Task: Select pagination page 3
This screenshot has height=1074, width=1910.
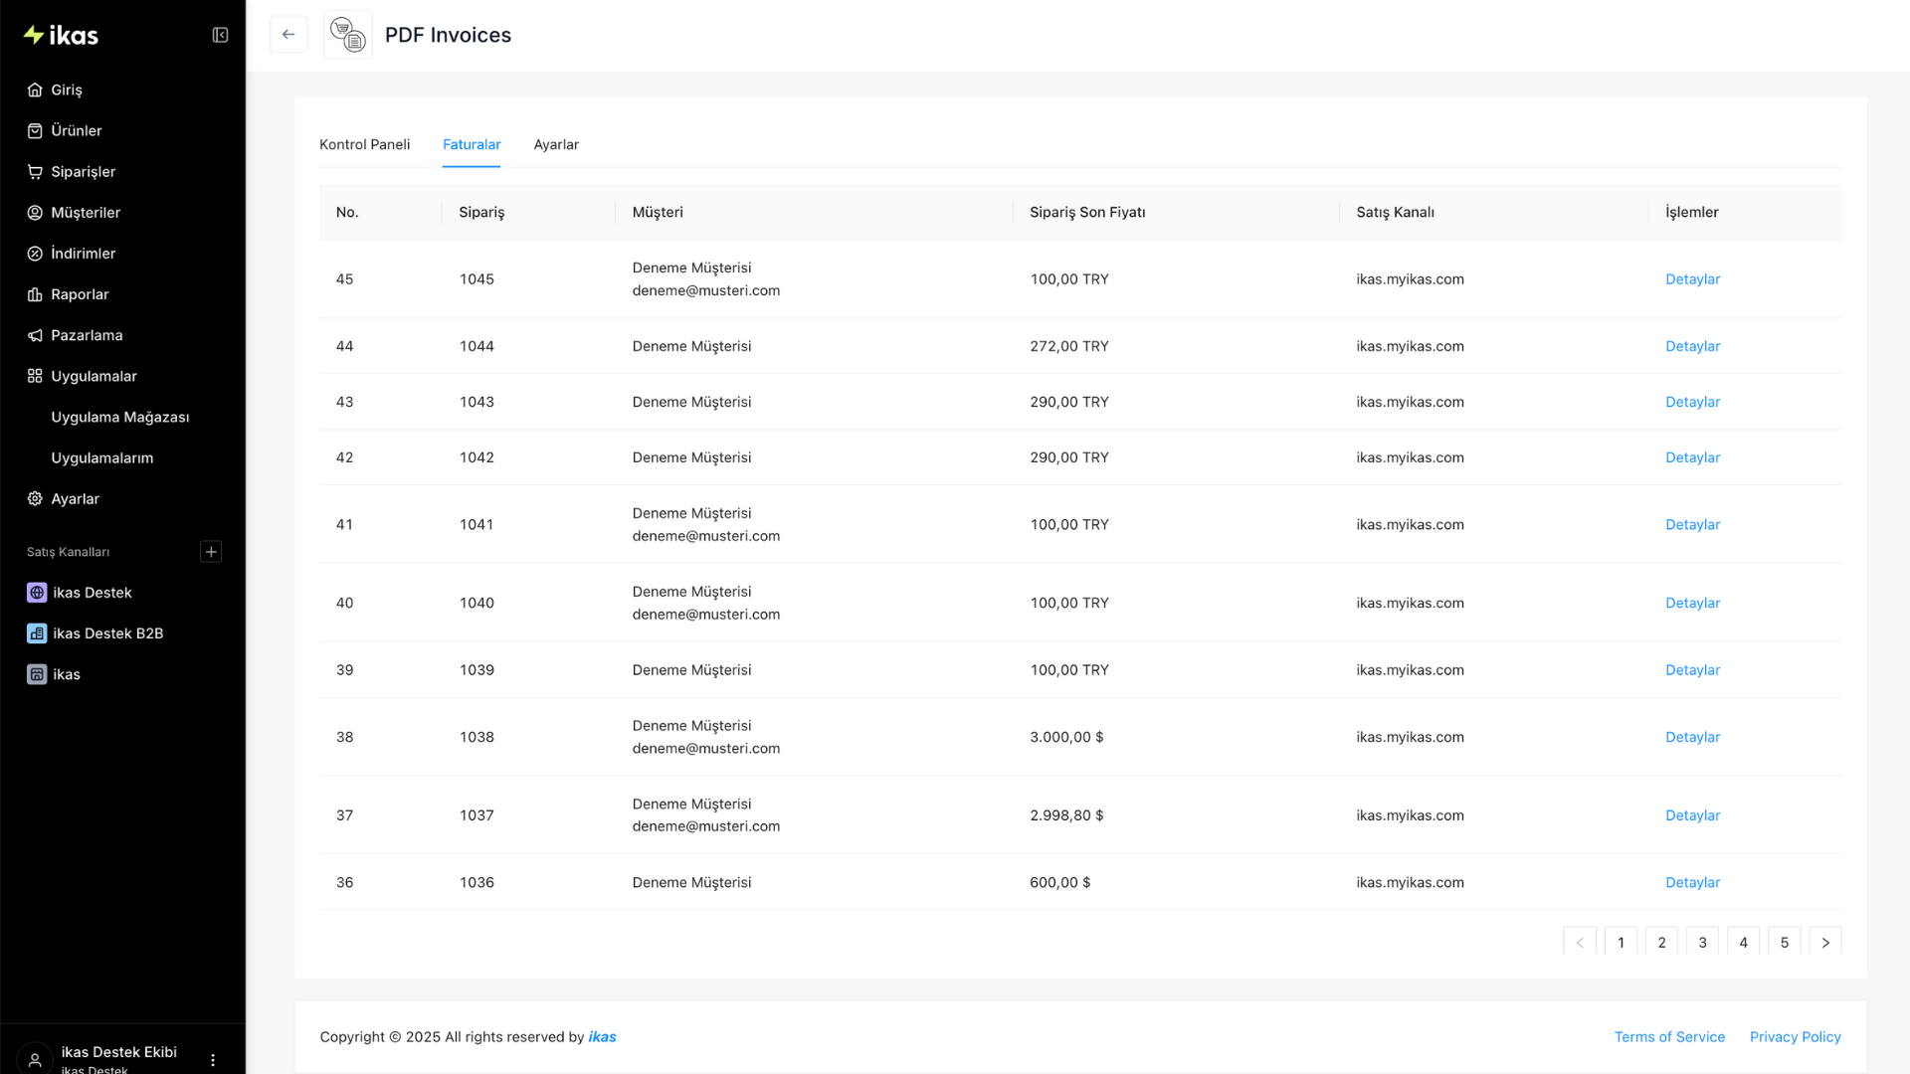Action: click(x=1702, y=942)
